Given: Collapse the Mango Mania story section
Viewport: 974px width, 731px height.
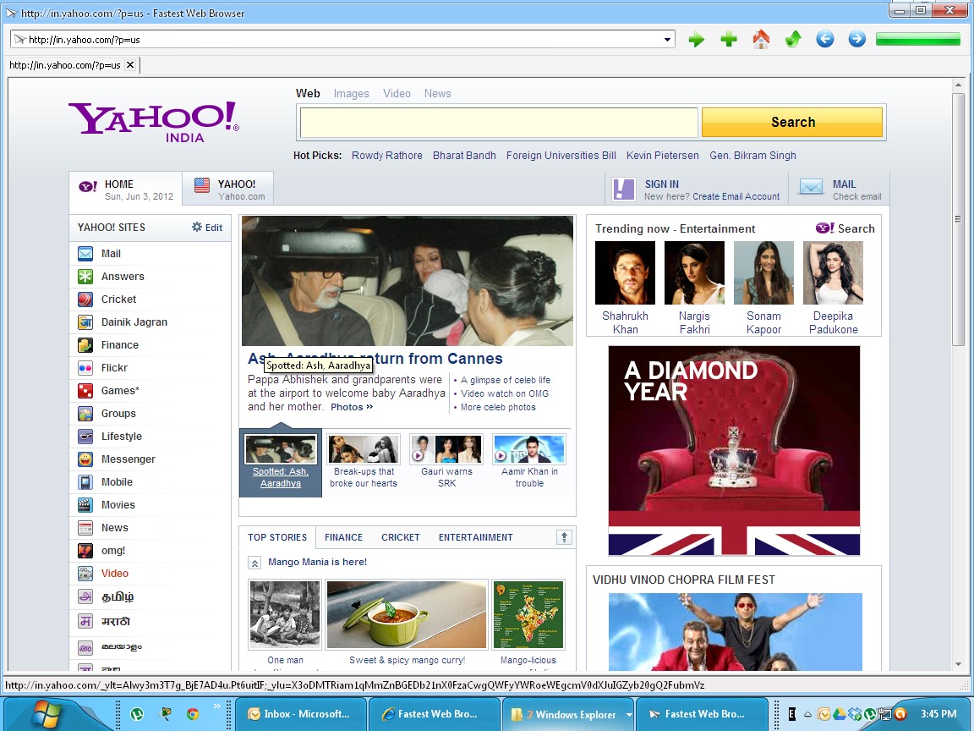Looking at the screenshot, I should coord(254,563).
